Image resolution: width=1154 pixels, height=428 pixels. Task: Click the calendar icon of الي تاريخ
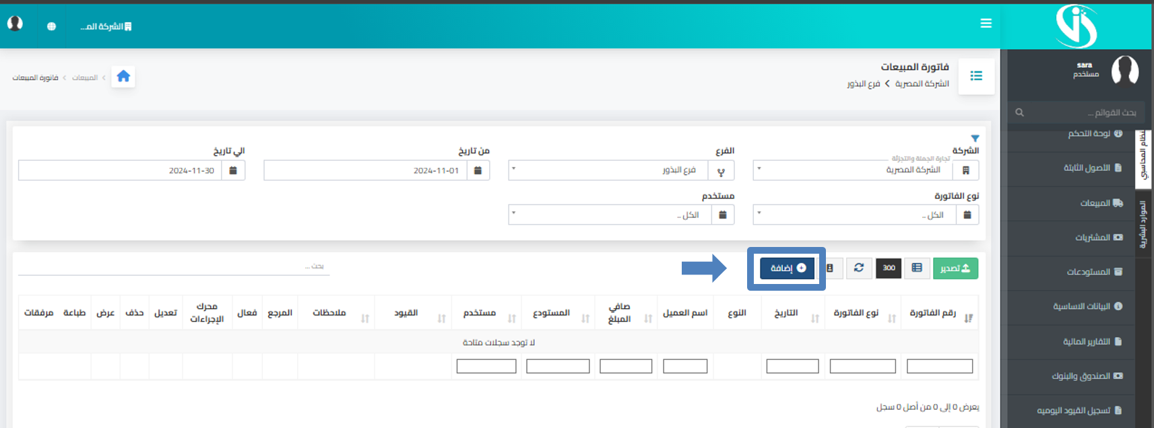click(x=233, y=170)
